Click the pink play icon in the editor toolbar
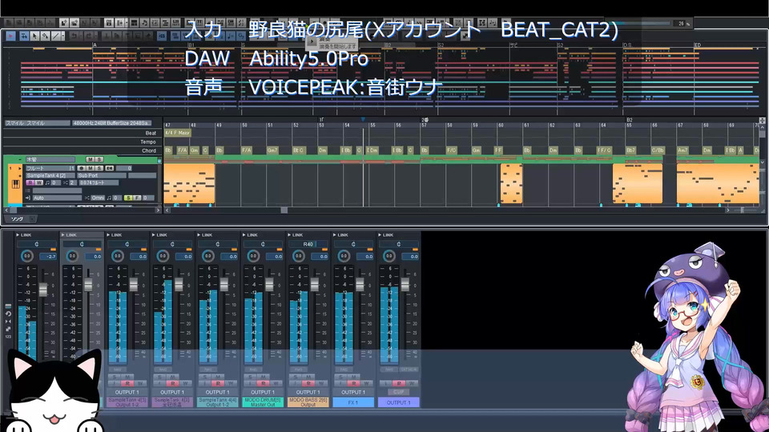Viewport: 769px width, 432px height. [10, 36]
